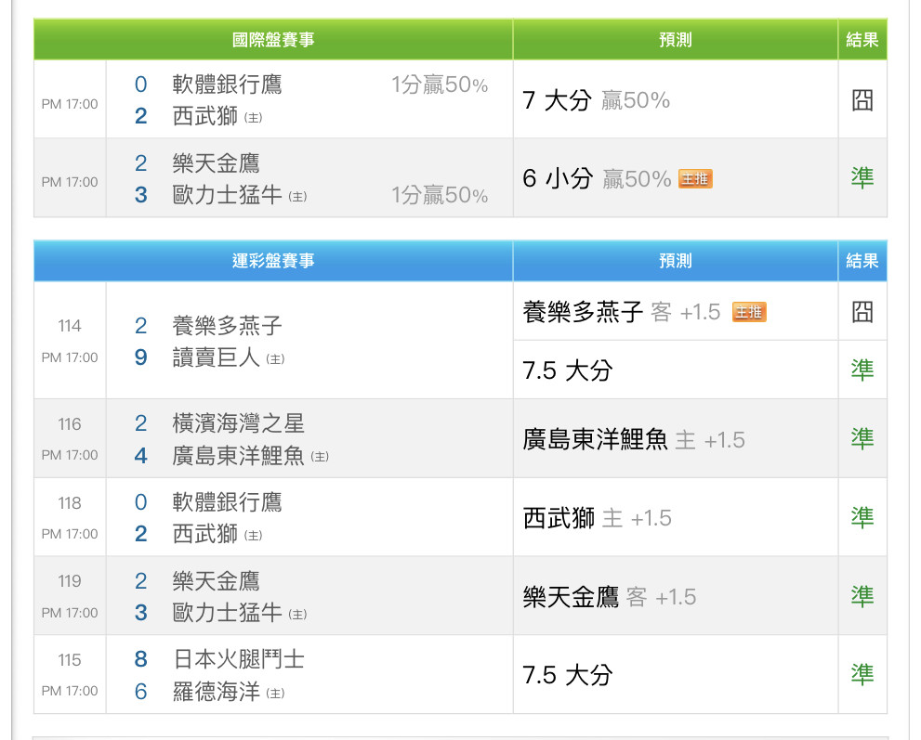Click the green 預測 column header
Viewport: 921px width, 740px height.
(676, 39)
